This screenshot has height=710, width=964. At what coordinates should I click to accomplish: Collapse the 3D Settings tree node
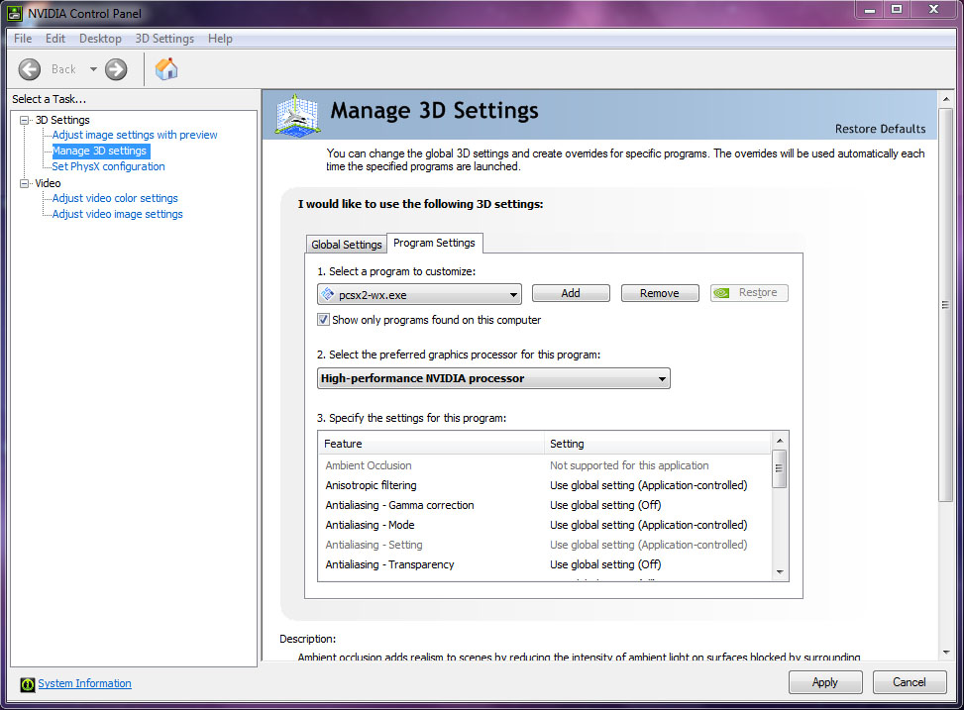[24, 120]
